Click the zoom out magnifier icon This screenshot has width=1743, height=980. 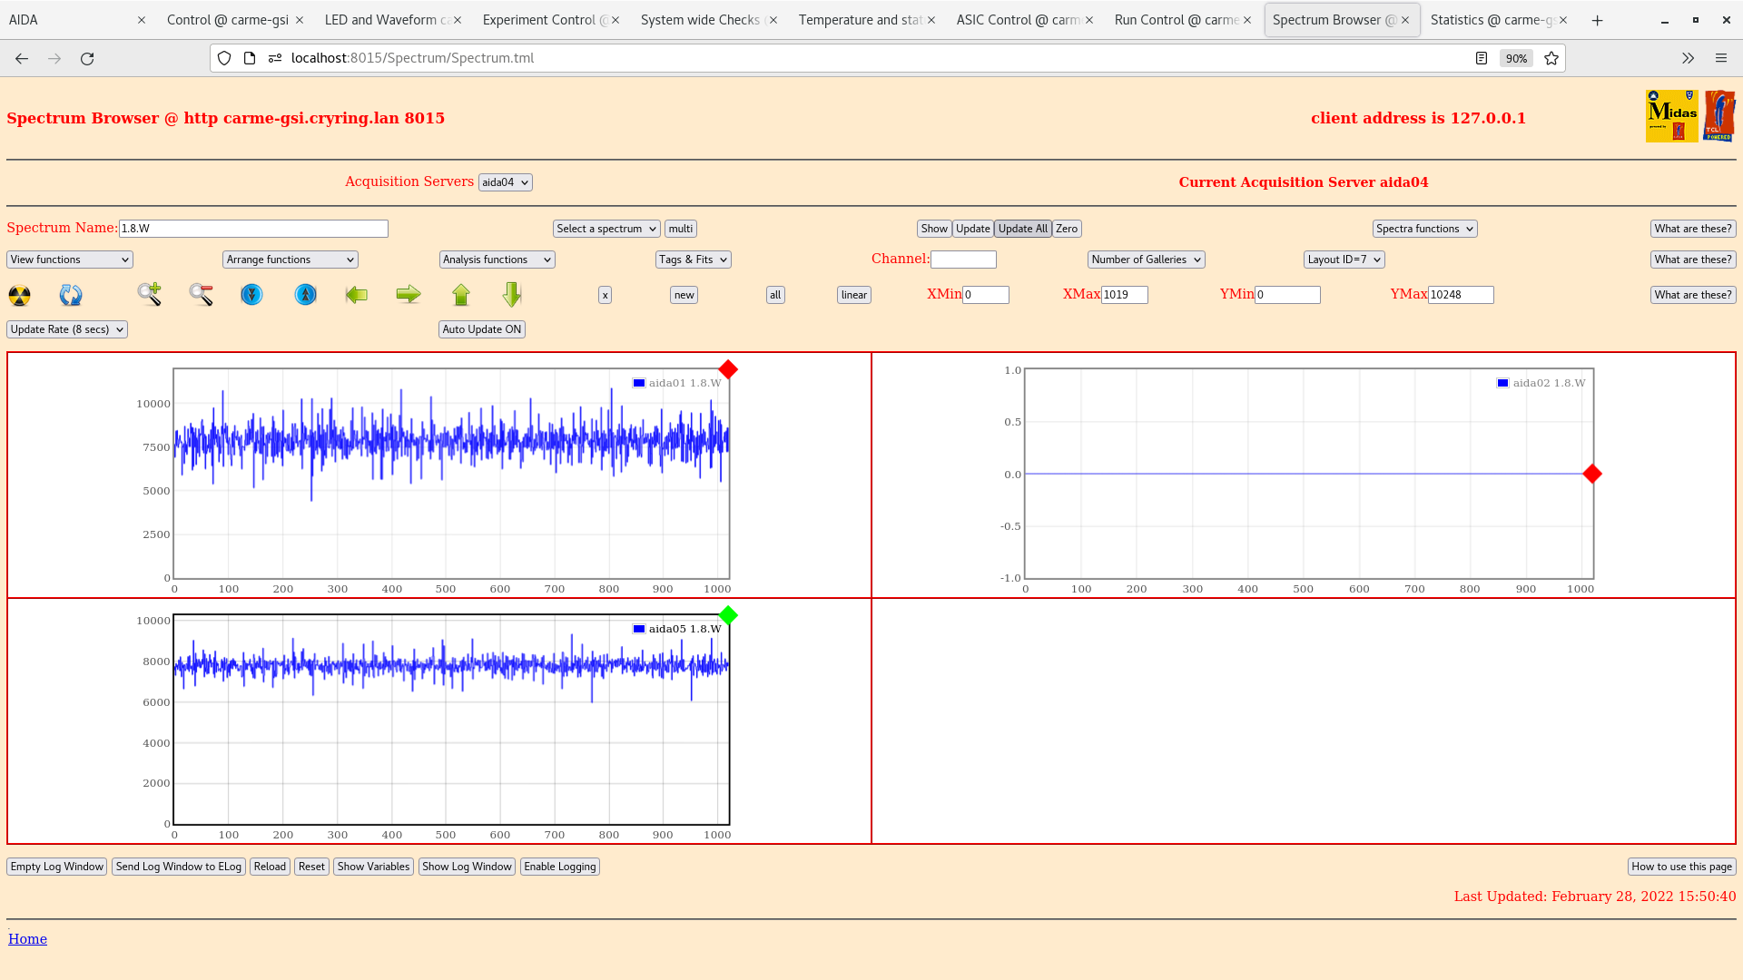point(201,294)
